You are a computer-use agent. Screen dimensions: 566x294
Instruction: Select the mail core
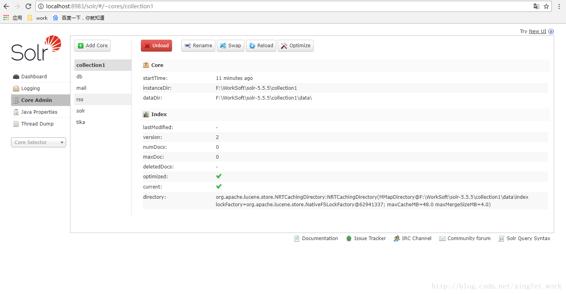point(103,88)
